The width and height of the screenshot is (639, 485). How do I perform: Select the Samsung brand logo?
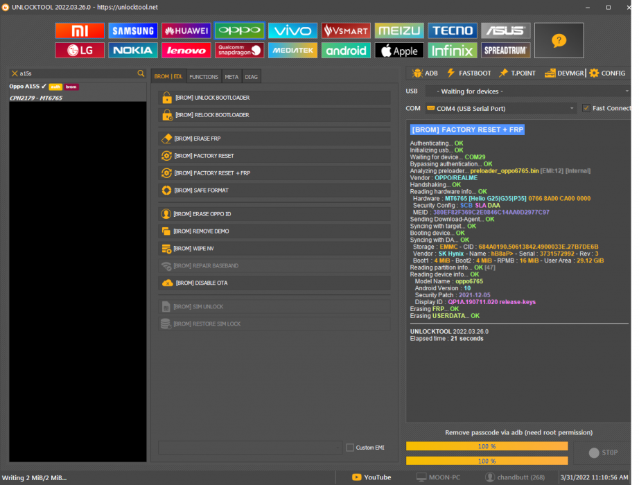[133, 30]
